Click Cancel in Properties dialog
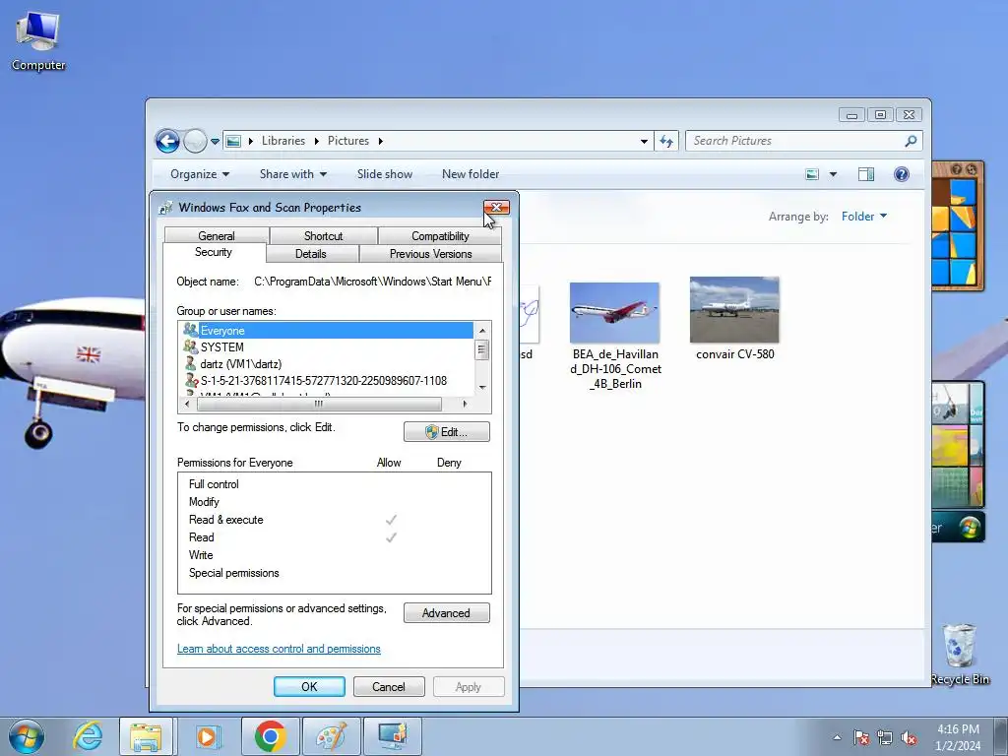The height and width of the screenshot is (756, 1008). (x=389, y=686)
